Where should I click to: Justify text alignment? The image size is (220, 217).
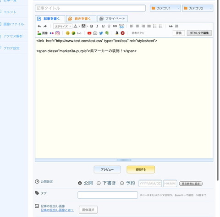[149, 26]
